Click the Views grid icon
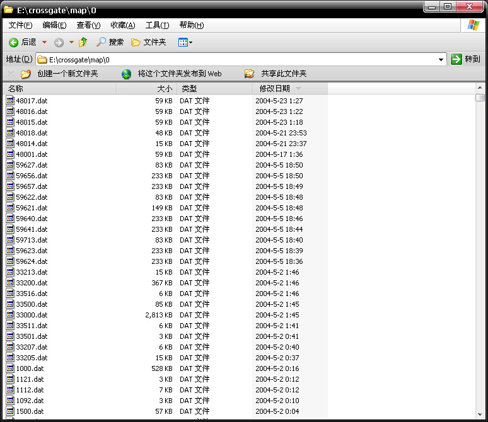The width and height of the screenshot is (488, 422). click(183, 42)
